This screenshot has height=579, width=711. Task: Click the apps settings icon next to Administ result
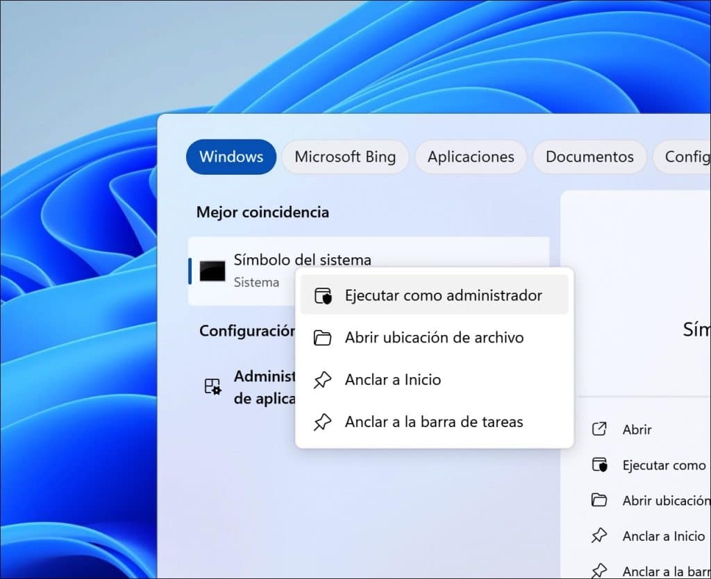(x=212, y=387)
